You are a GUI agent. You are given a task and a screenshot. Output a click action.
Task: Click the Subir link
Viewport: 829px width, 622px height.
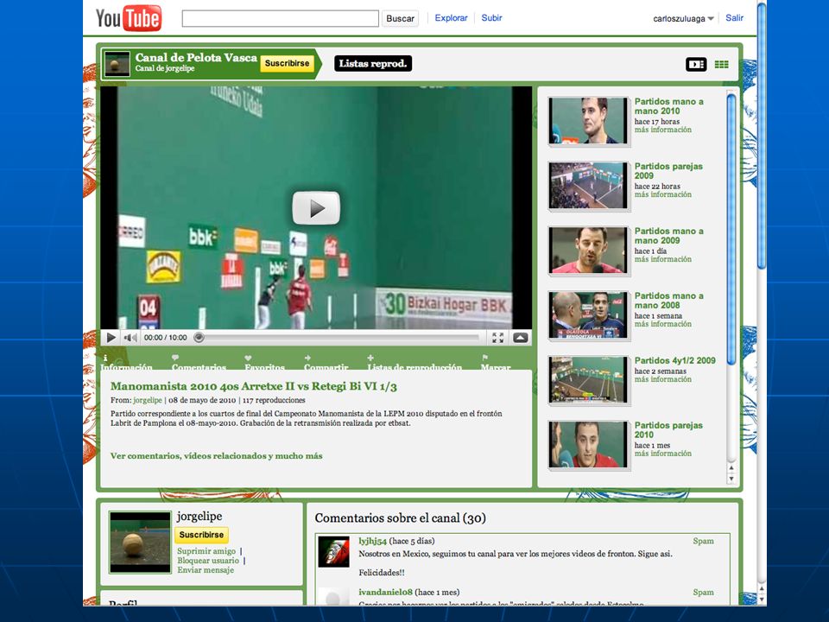[491, 18]
